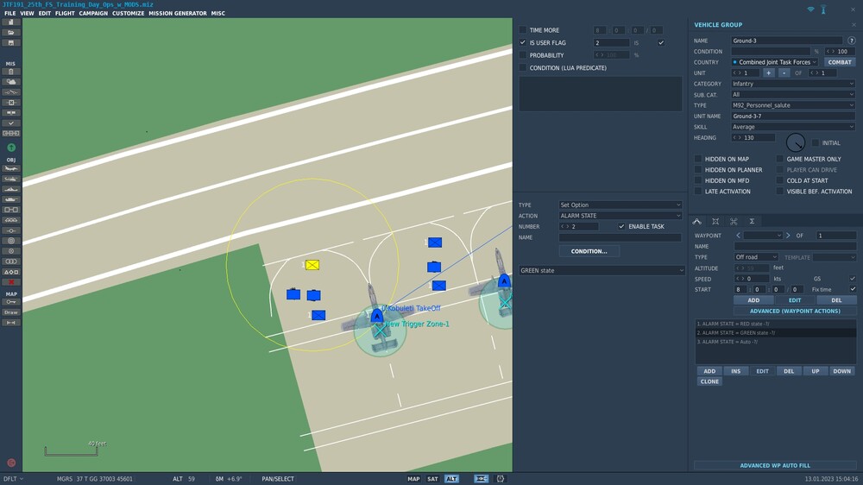The height and width of the screenshot is (485, 863).
Task: Open the ACTION ALARM STATE dropdown
Action: point(620,216)
